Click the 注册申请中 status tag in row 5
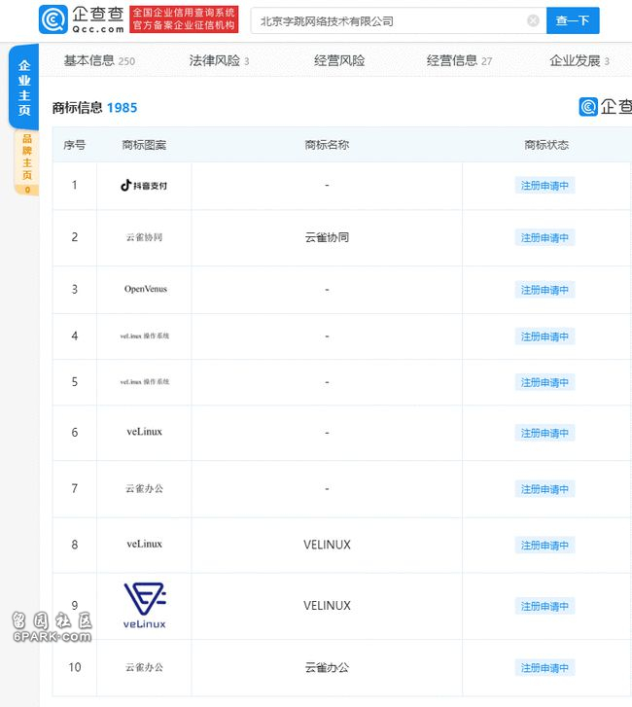This screenshot has height=707, width=632. point(544,382)
